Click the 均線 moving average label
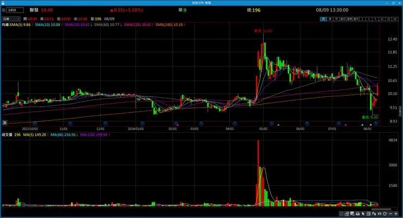Screen dimensions: 403x218 pos(5,25)
